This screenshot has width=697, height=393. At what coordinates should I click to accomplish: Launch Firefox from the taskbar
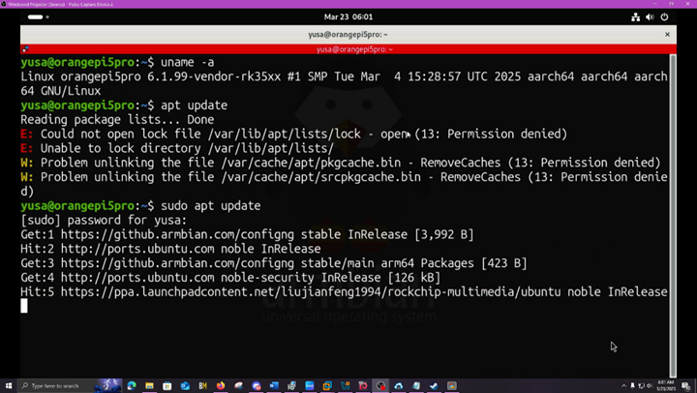[221, 385]
